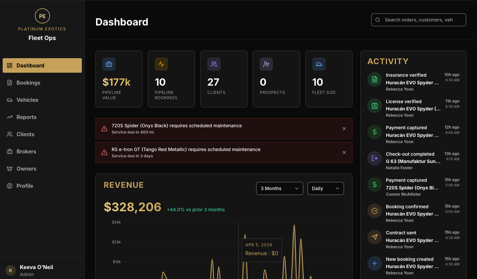Screen dimensions: 477x279
Task: Click the Owners crown icon
Action: click(x=10, y=169)
